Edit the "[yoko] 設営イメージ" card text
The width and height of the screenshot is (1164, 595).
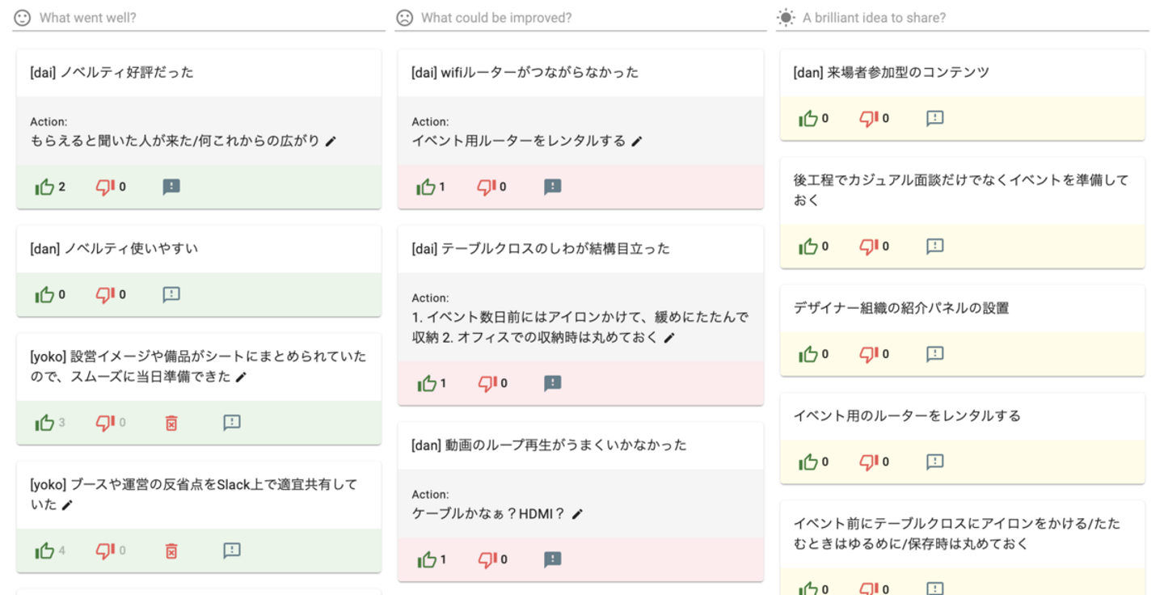tap(241, 378)
